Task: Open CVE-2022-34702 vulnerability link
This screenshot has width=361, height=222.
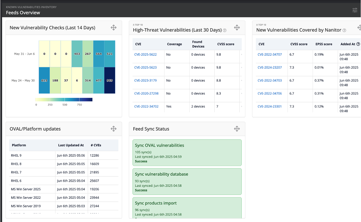Action: 146,106
